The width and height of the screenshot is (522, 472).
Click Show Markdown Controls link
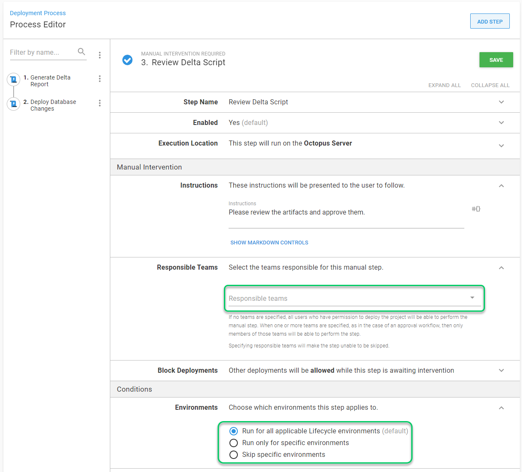269,243
